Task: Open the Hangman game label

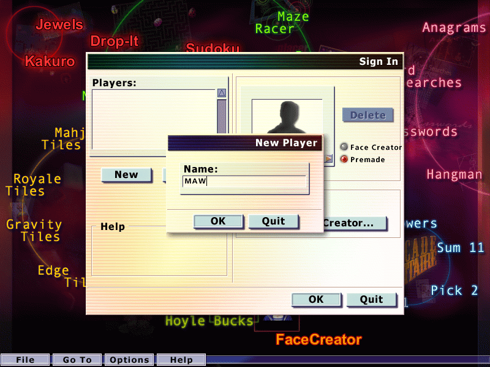Action: (x=454, y=174)
